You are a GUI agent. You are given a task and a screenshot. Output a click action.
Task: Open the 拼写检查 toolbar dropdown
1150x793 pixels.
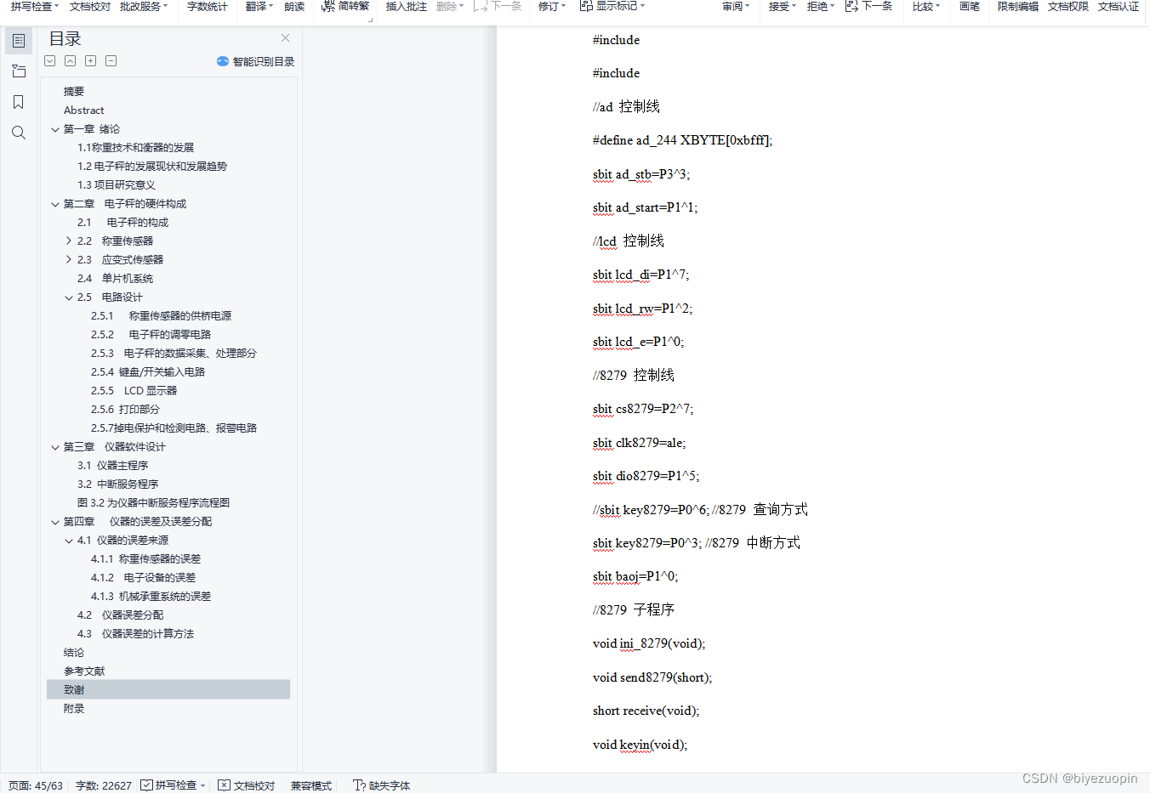tap(35, 6)
